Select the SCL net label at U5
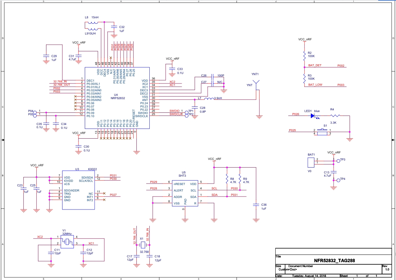This screenshot has width=396, height=280. 214,189
